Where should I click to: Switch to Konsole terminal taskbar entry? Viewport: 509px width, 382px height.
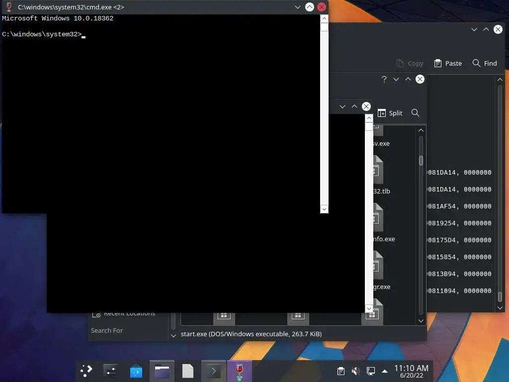tap(213, 371)
